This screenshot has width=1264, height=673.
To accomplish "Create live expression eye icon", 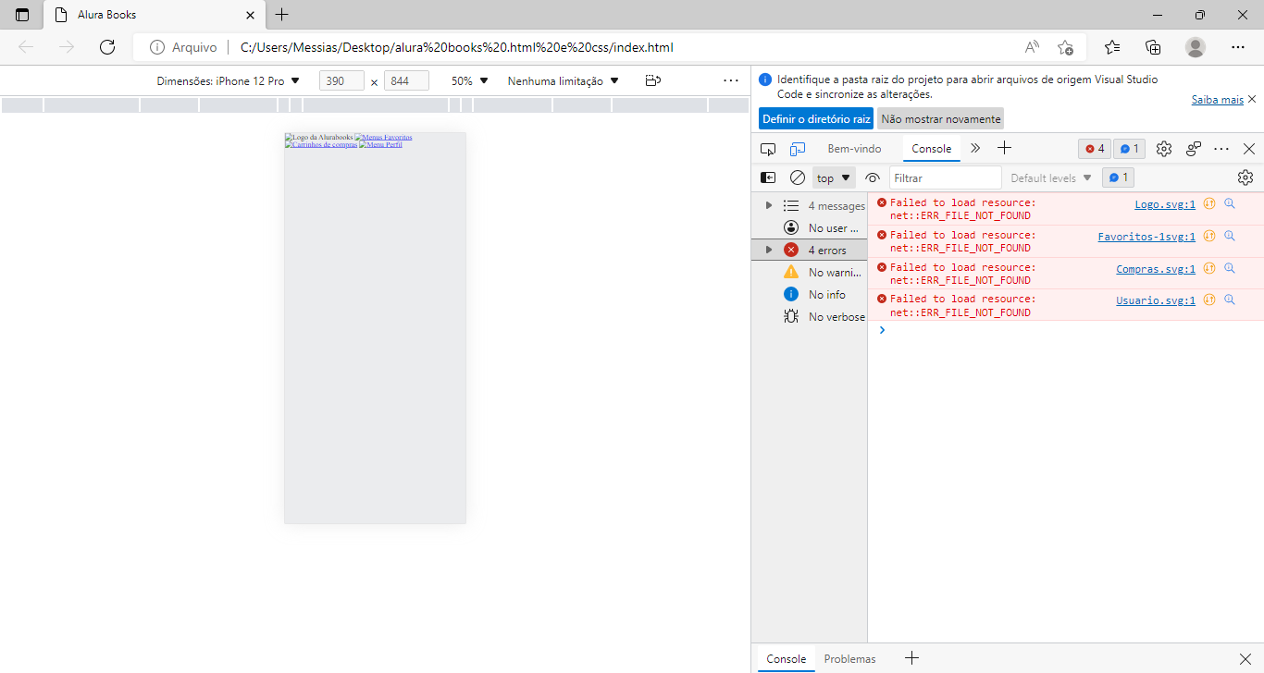I will coord(873,177).
